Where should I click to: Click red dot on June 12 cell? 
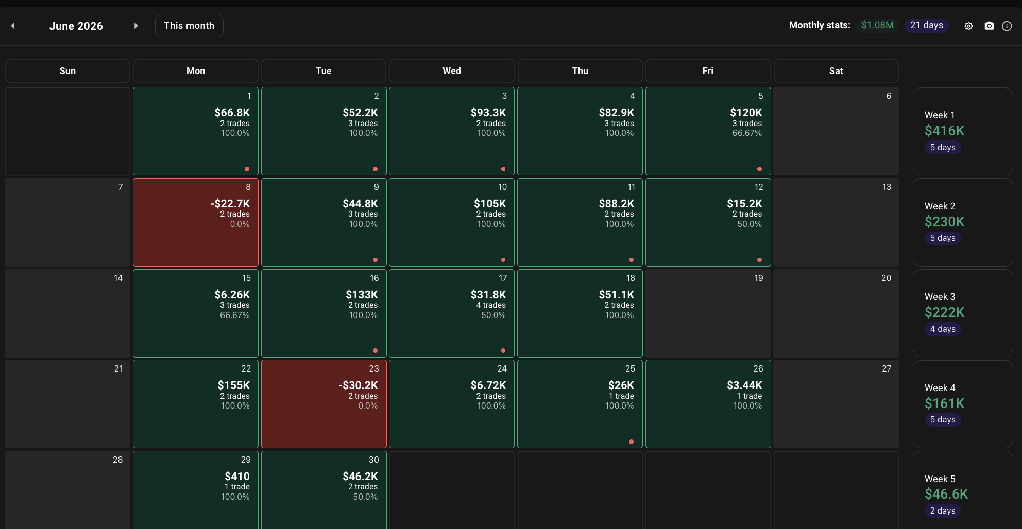click(x=759, y=260)
